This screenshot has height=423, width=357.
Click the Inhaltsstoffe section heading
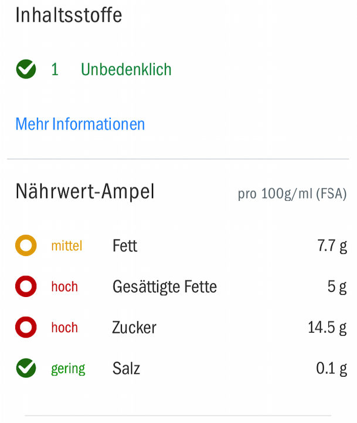point(69,15)
